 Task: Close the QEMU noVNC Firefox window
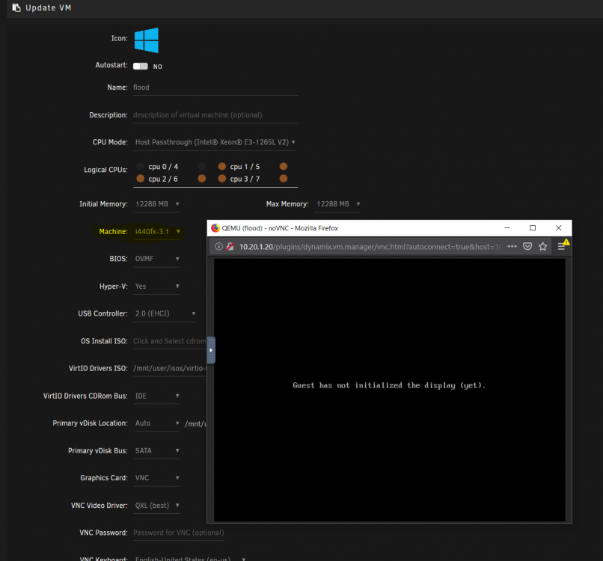click(558, 228)
